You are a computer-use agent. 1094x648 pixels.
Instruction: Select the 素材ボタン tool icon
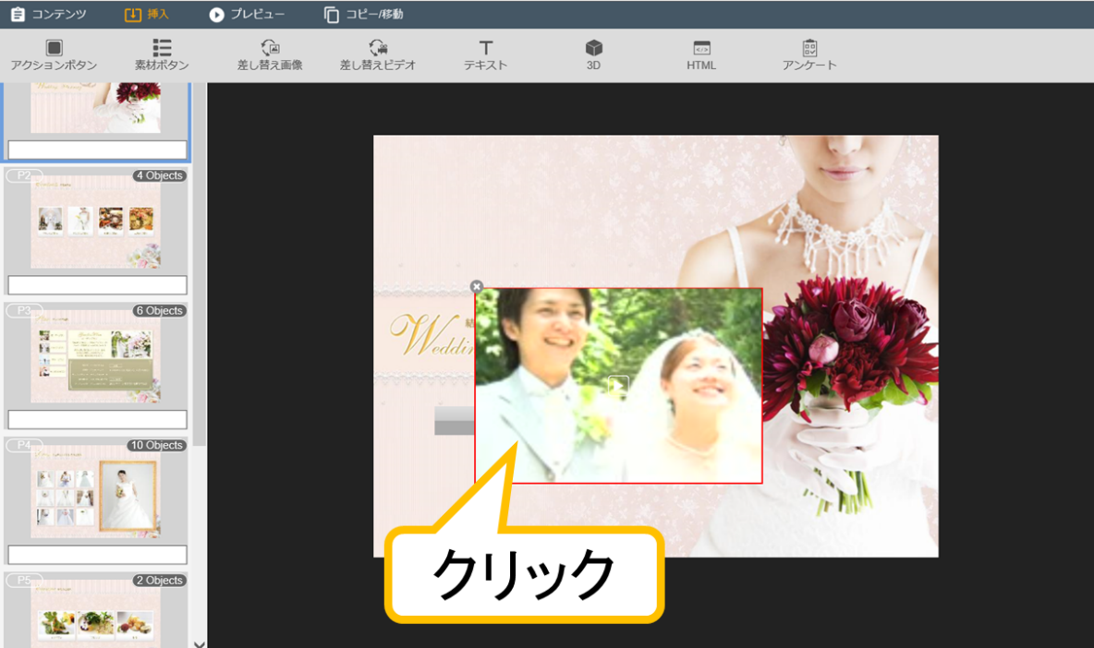(x=162, y=49)
